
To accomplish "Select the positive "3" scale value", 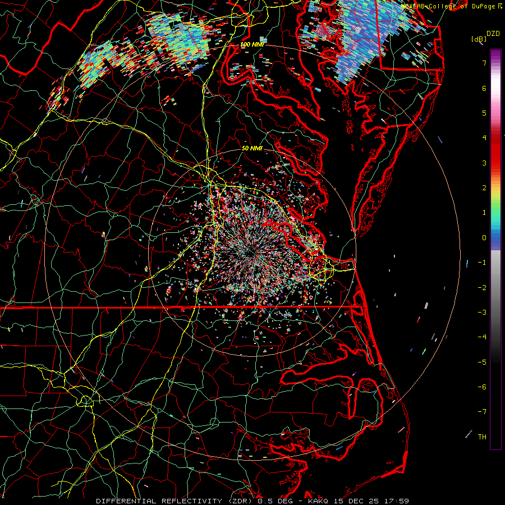I will tap(484, 163).
